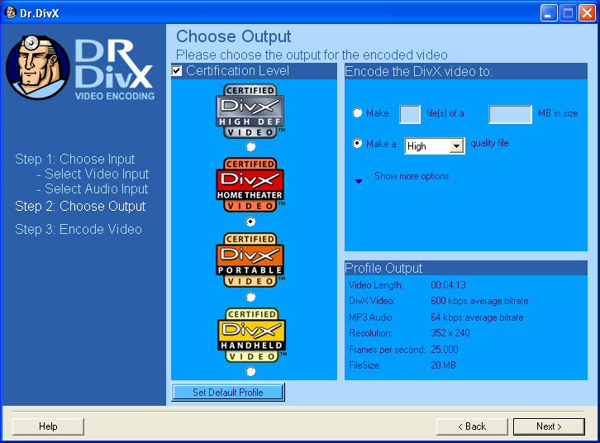Open Select Video Input step

tap(93, 174)
